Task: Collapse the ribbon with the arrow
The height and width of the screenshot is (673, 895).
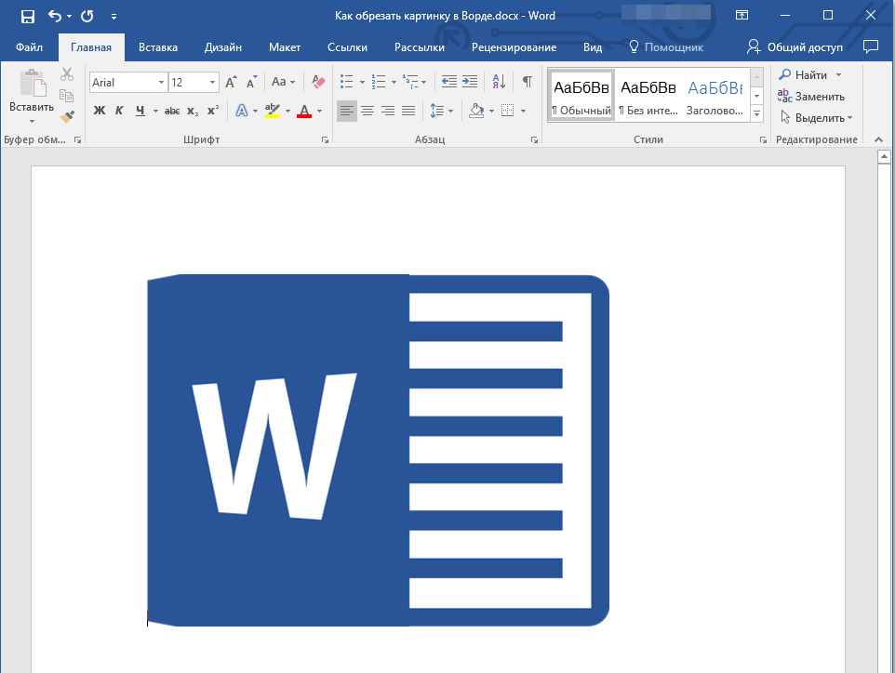Action: [x=878, y=139]
